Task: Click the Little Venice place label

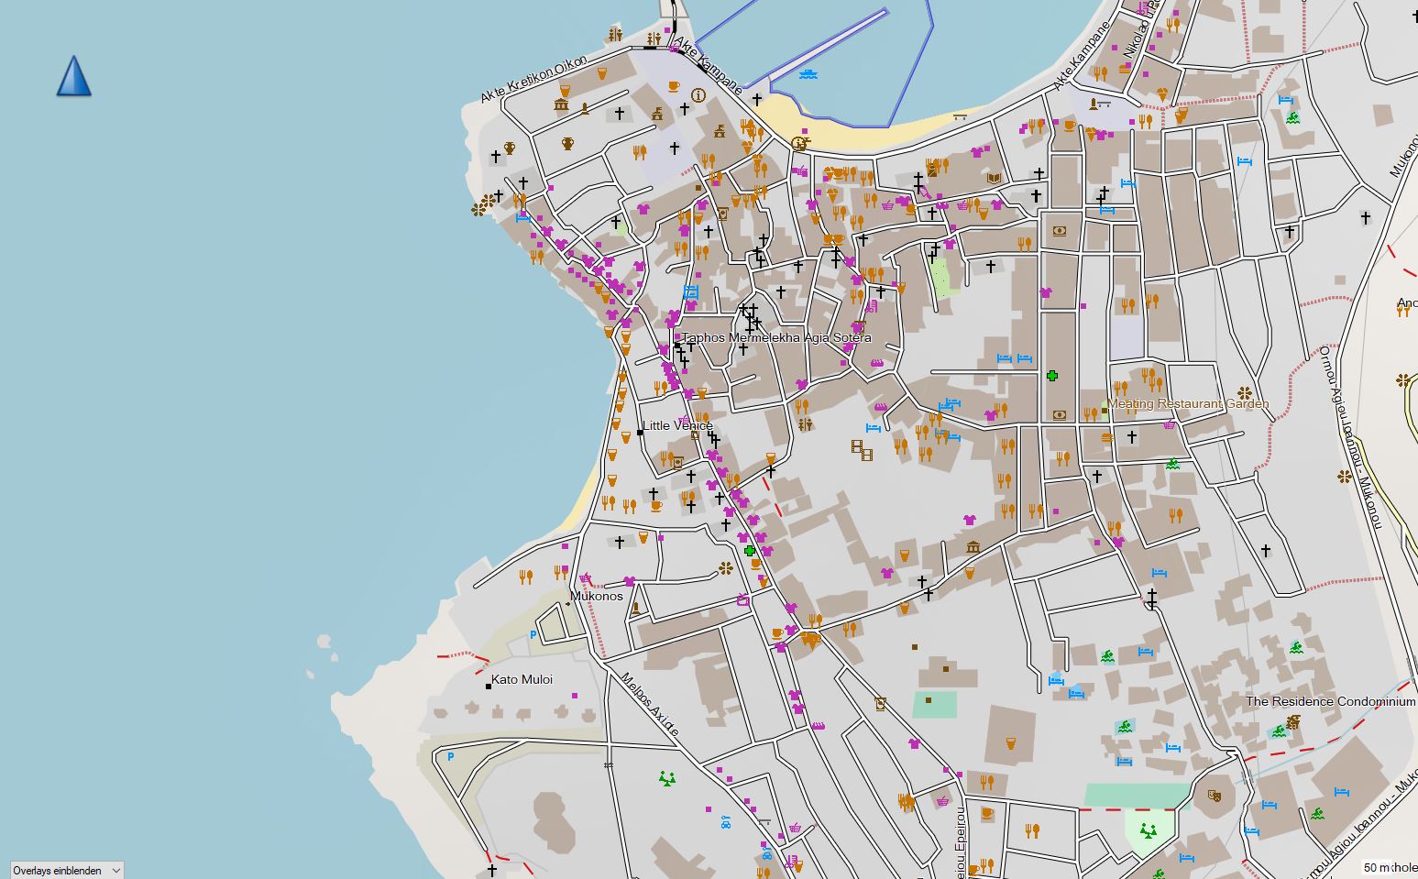Action: [677, 425]
